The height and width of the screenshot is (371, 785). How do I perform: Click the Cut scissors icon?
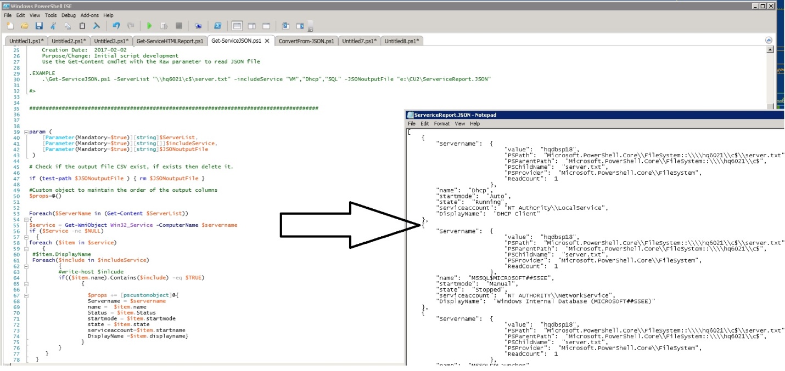pos(53,26)
